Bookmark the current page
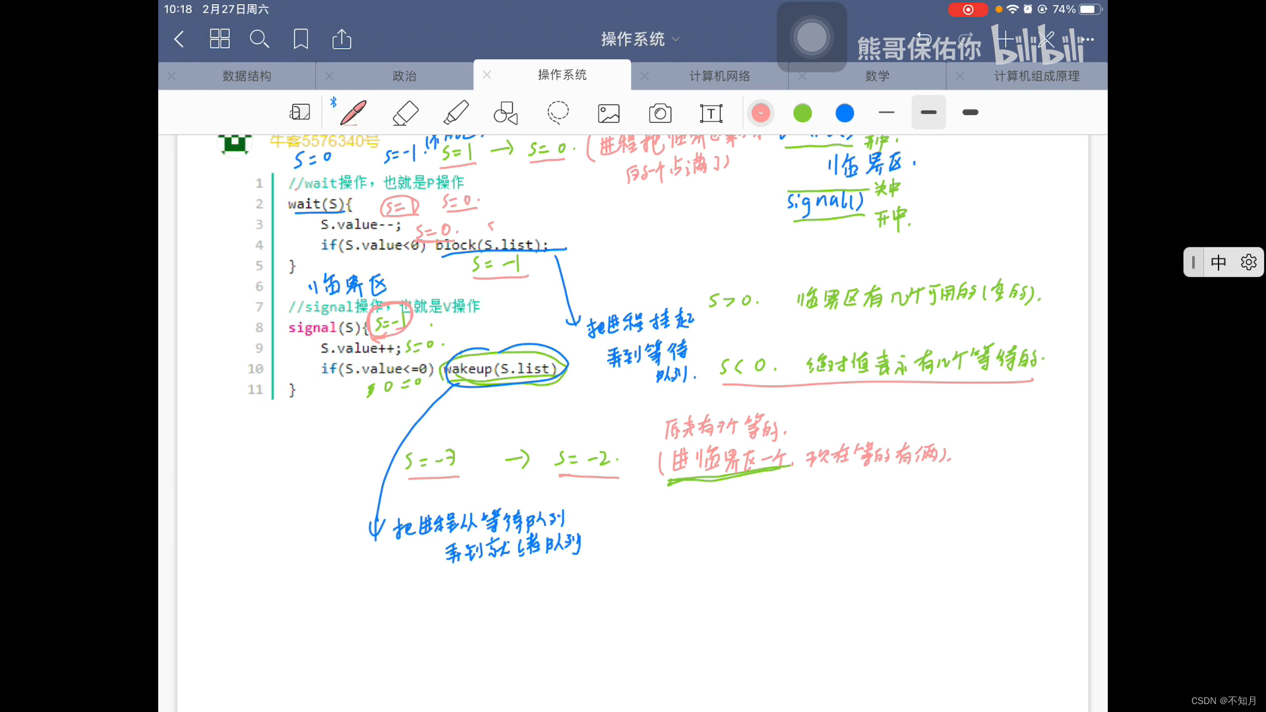Image resolution: width=1266 pixels, height=712 pixels. click(301, 39)
